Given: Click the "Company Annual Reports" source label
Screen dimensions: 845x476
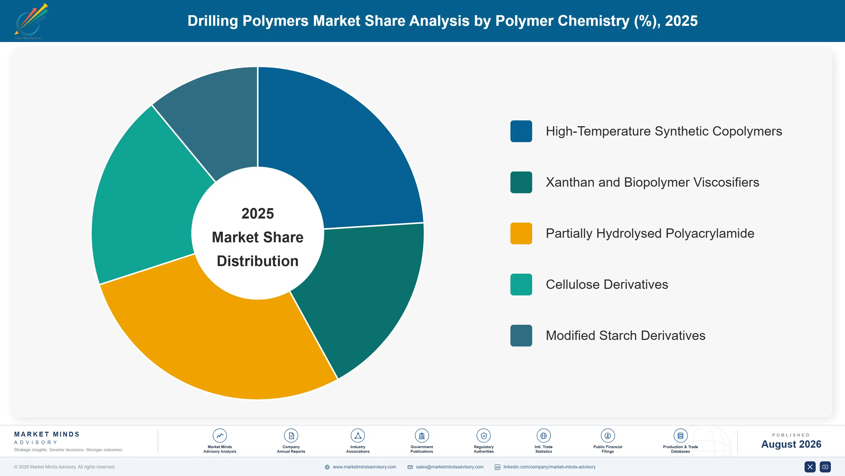Looking at the screenshot, I should (x=291, y=449).
